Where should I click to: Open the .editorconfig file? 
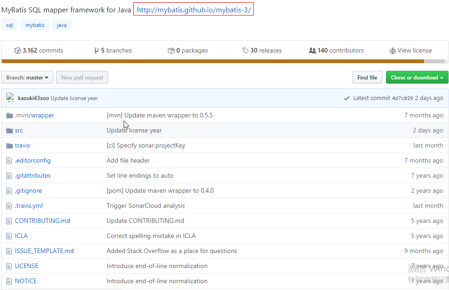click(x=33, y=160)
